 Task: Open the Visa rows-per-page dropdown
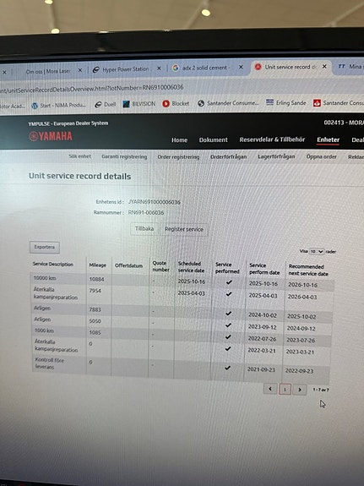[317, 251]
